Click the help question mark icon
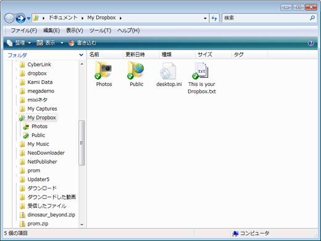The height and width of the screenshot is (241, 321). [311, 43]
